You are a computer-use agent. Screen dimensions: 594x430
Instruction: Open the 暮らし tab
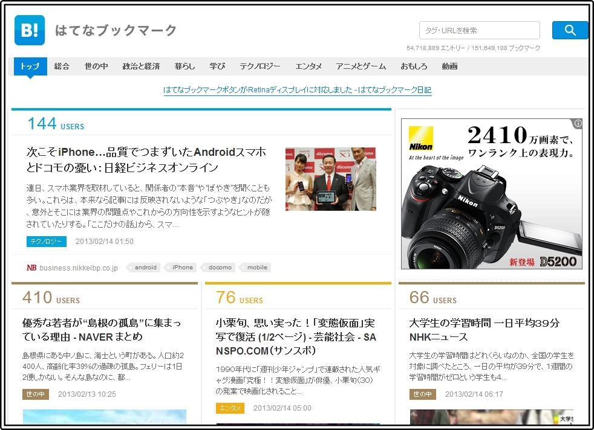184,66
